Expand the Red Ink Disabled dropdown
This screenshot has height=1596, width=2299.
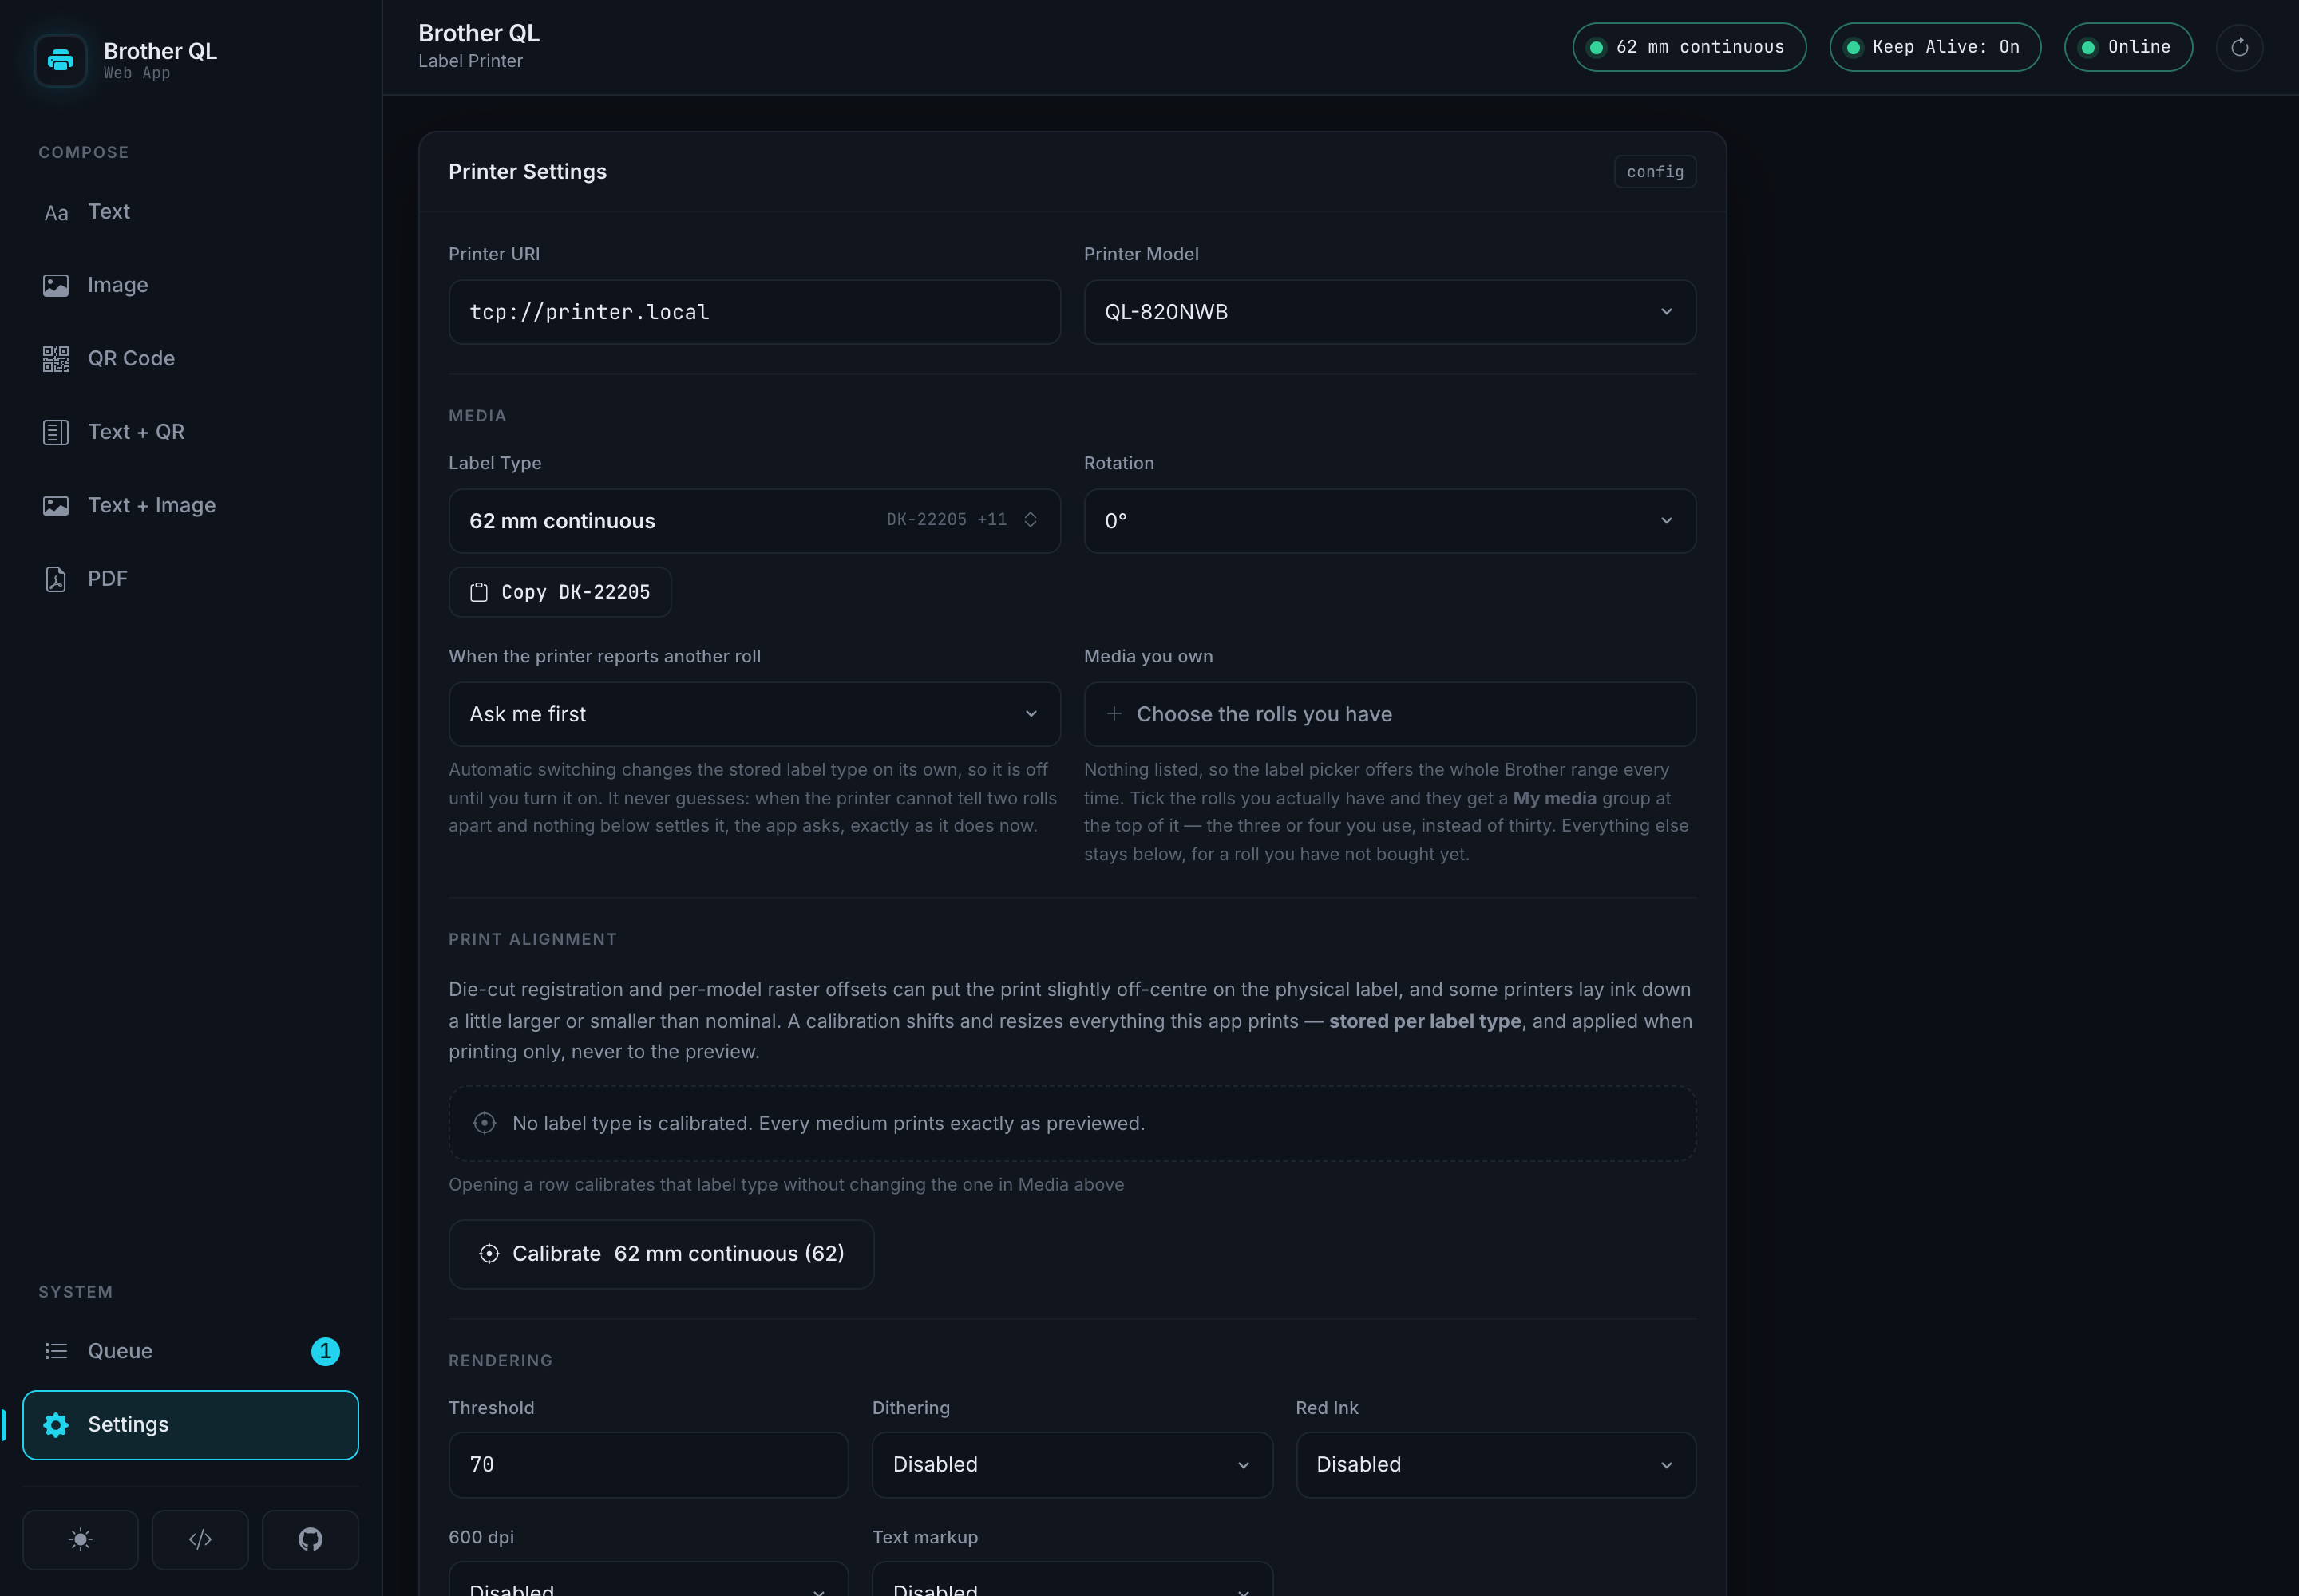tap(1496, 1464)
